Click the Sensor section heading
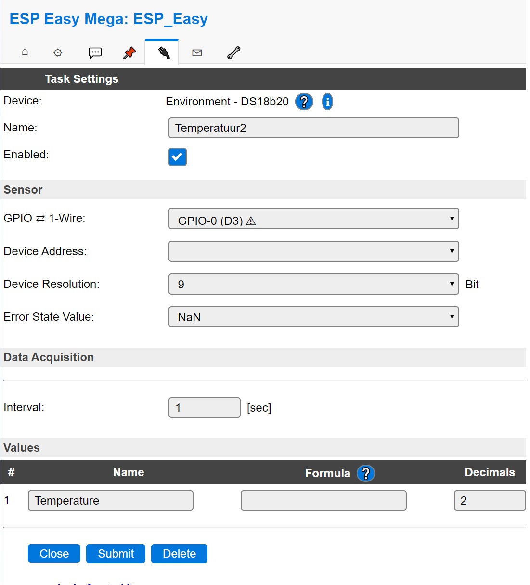 click(x=23, y=190)
